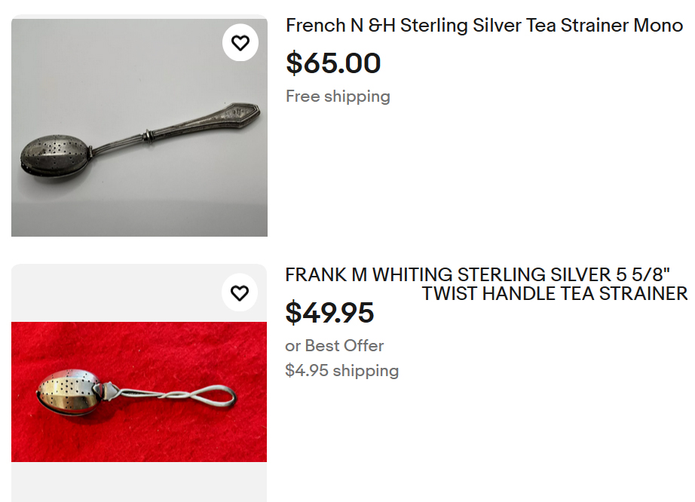Screen dimensions: 695x502
Task: Unfavorite the sterling silver strainer with monogram
Action: coord(240,42)
